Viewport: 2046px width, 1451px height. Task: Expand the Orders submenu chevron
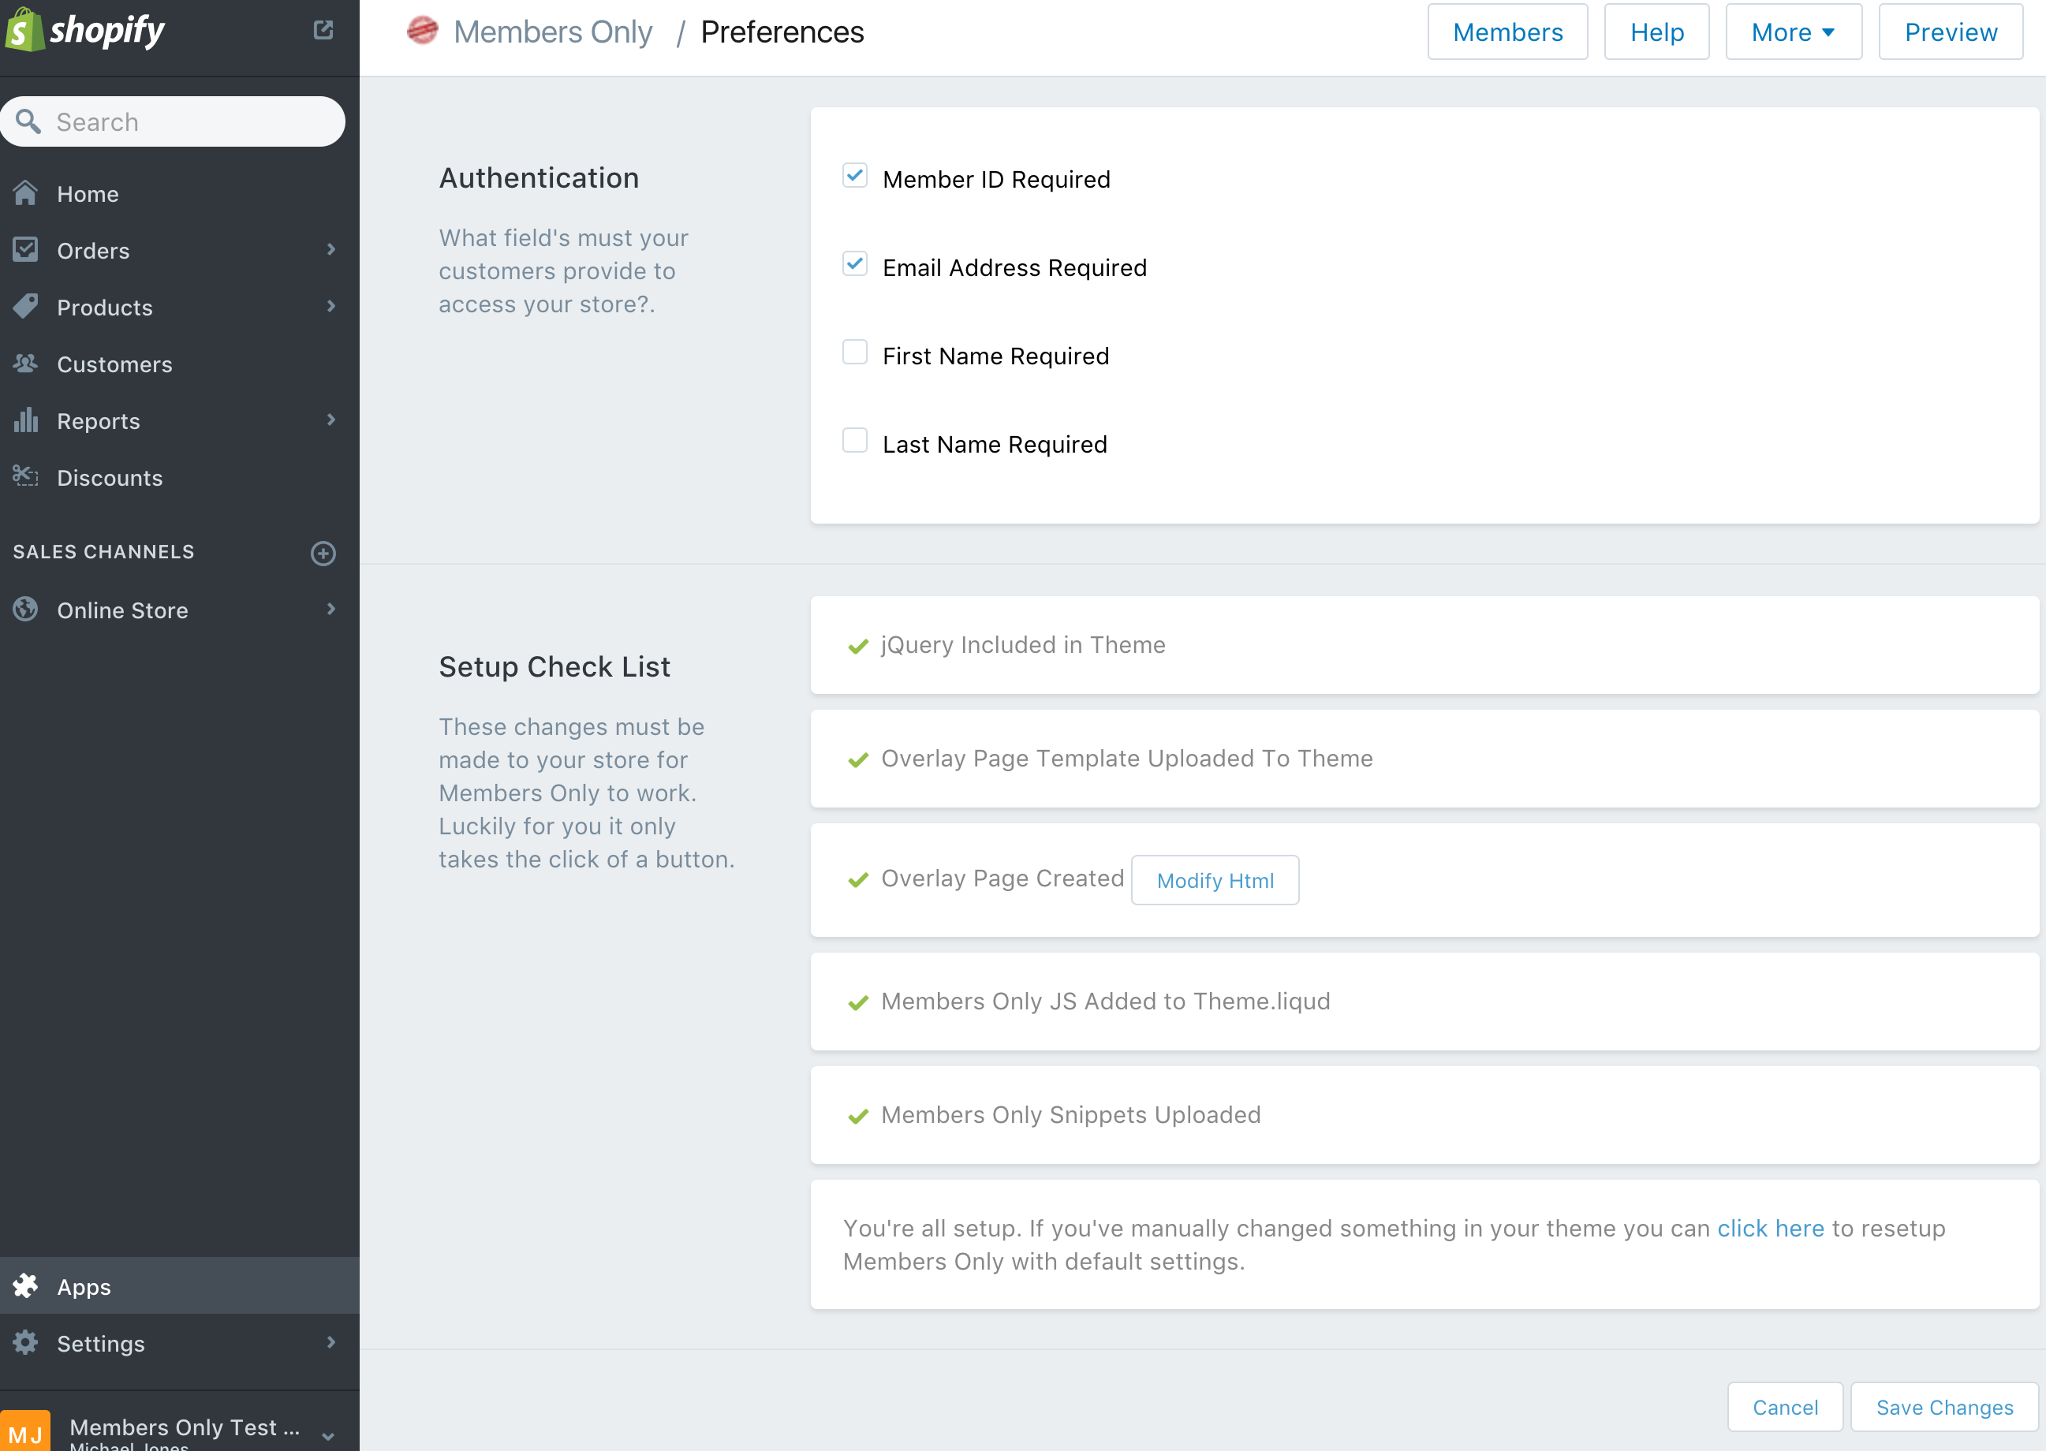331,249
